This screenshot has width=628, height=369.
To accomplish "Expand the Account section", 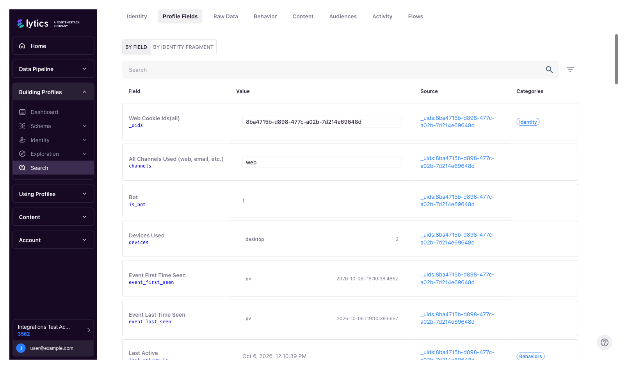I will point(53,240).
